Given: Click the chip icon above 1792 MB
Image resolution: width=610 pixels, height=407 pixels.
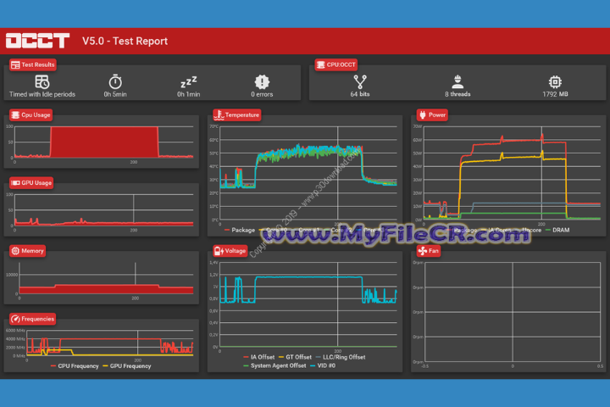Looking at the screenshot, I should pyautogui.click(x=555, y=81).
